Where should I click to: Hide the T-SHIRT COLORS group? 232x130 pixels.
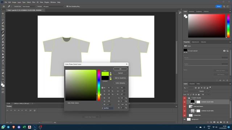185,98
